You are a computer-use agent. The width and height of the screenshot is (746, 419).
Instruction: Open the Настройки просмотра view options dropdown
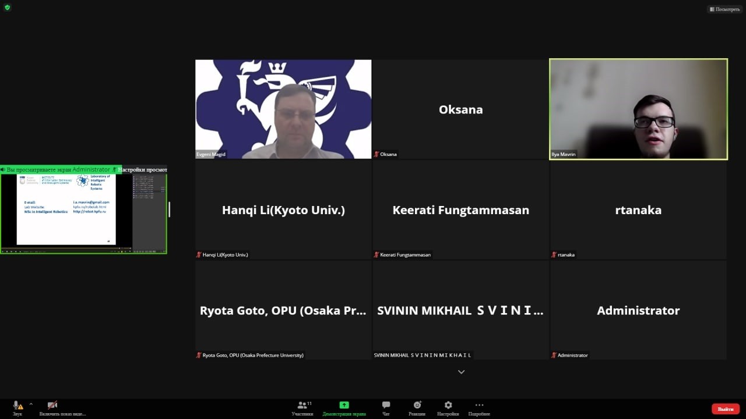pyautogui.click(x=142, y=169)
